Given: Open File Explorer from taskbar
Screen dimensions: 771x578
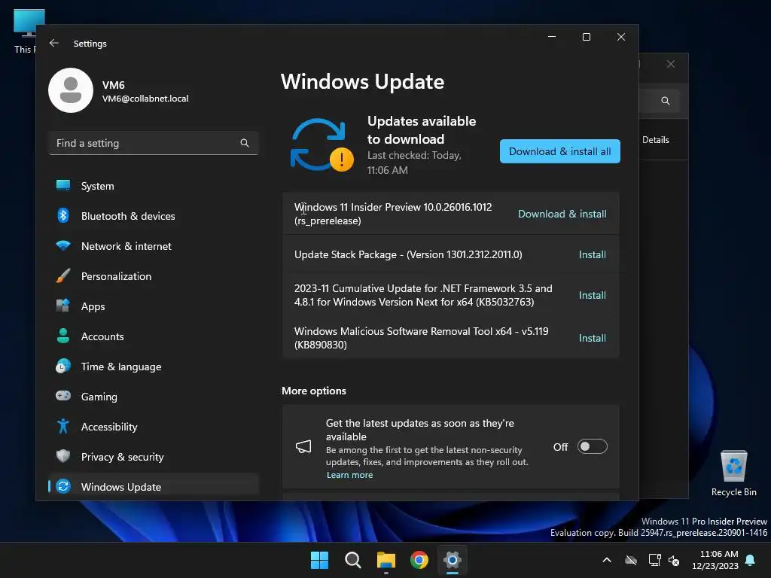Looking at the screenshot, I should 386,560.
